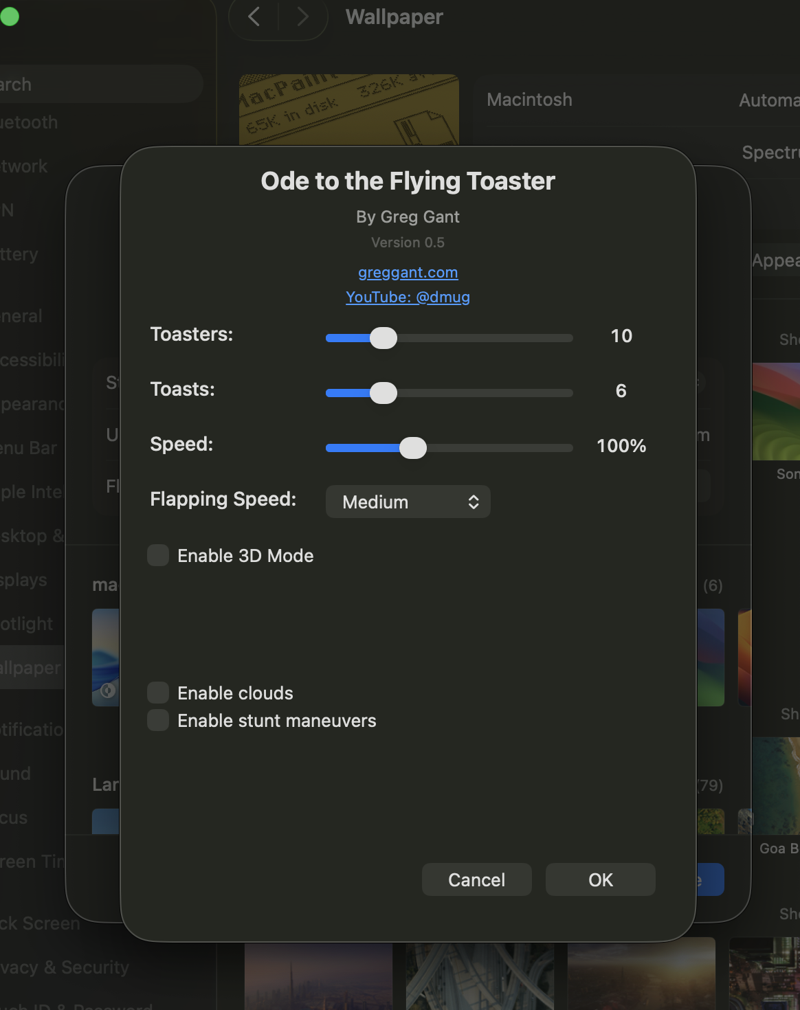Click the Speed slider thumb
The height and width of the screenshot is (1010, 800).
pos(413,448)
